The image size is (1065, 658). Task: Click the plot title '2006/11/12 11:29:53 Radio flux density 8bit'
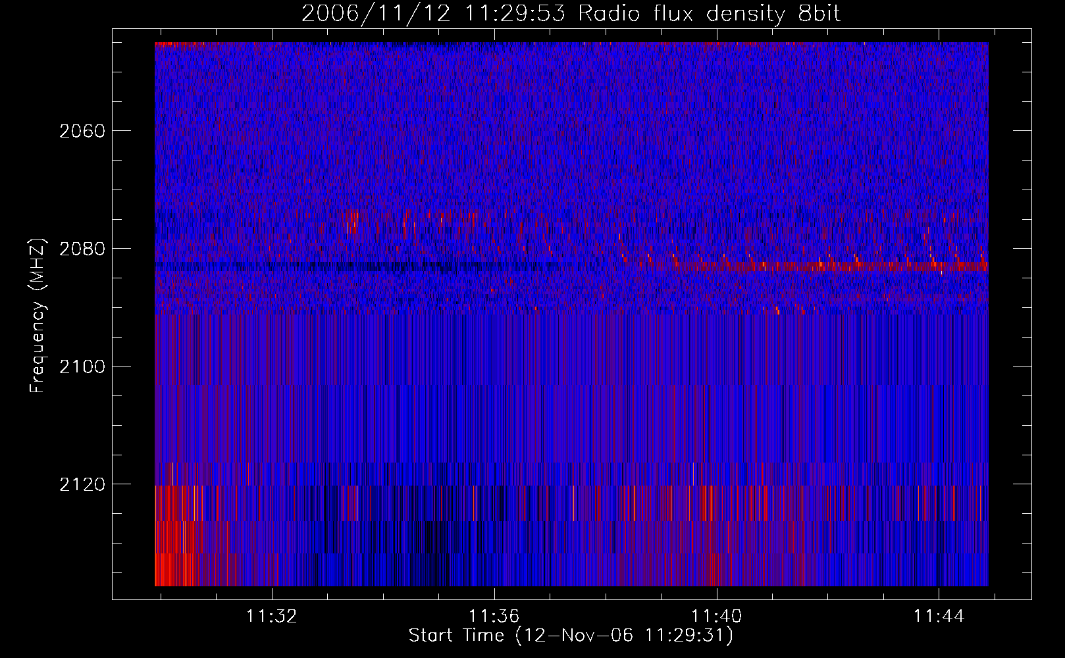tap(571, 13)
